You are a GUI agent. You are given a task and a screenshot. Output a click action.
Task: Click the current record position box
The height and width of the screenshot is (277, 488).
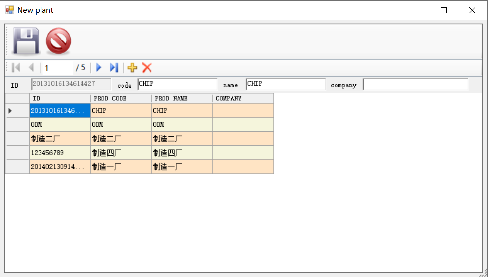pos(57,68)
